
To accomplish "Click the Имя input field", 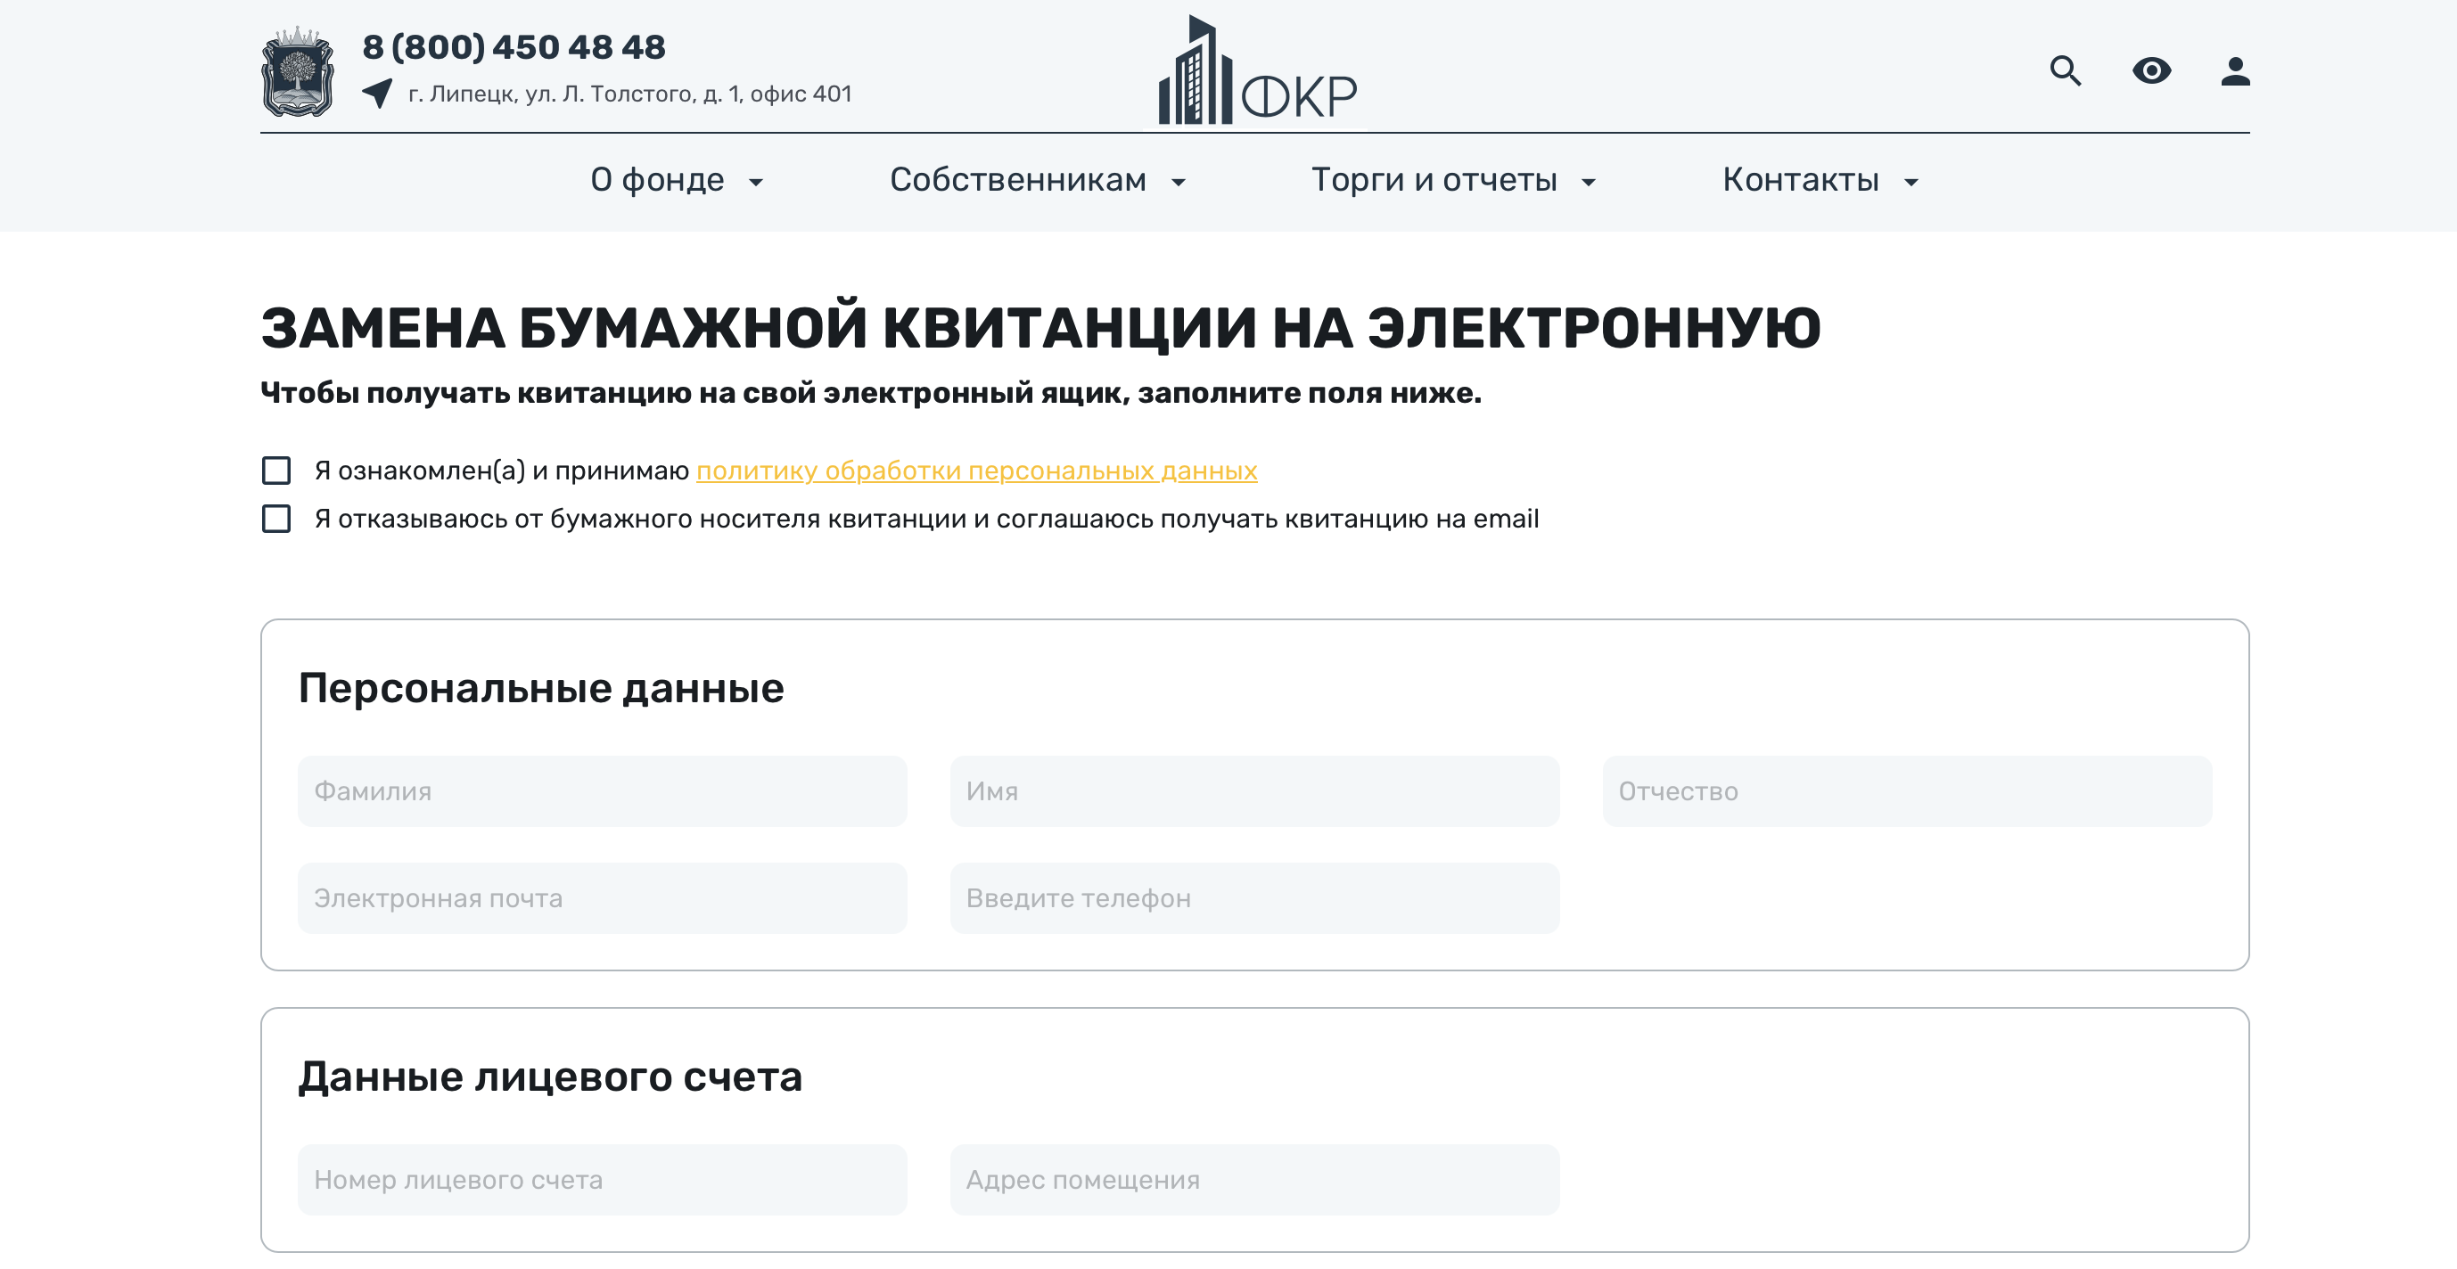I will (1254, 791).
